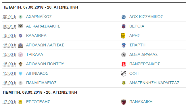Image resolution: width=186 pixels, height=106 pixels.
Task: Open the ΚΑΛΛΙΘΕΑ team link
Action: point(36,36)
